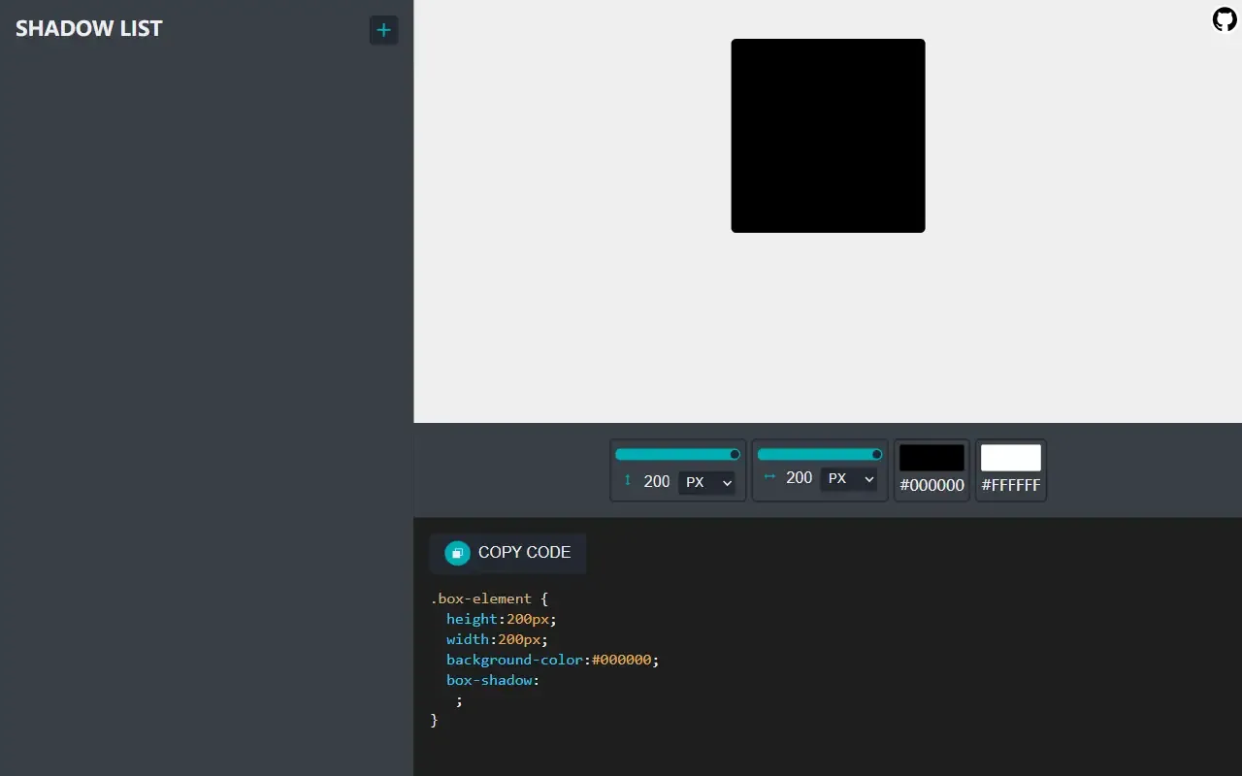Click the height range slider
The image size is (1242, 776).
coord(677,454)
